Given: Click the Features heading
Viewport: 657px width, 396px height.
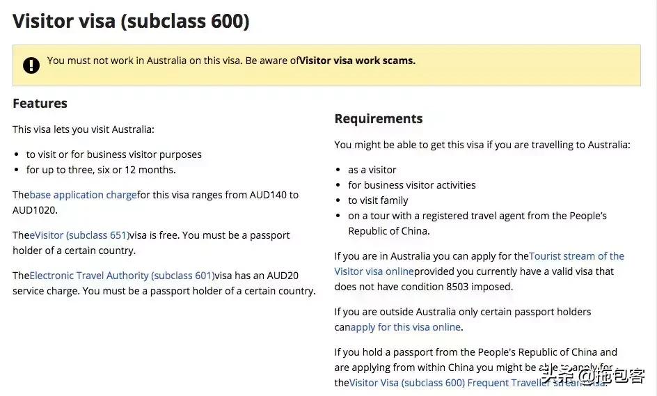Looking at the screenshot, I should click(x=40, y=104).
